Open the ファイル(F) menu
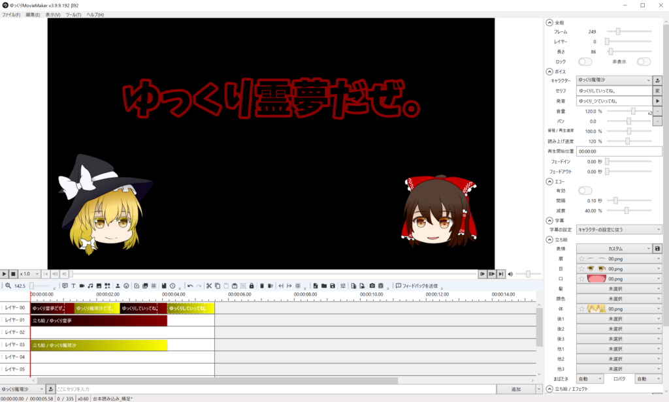This screenshot has height=402, width=669. [11, 14]
